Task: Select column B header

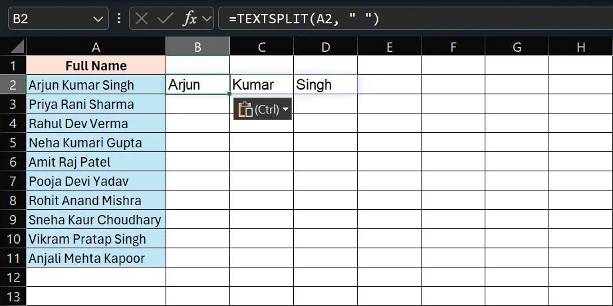Action: [198, 47]
